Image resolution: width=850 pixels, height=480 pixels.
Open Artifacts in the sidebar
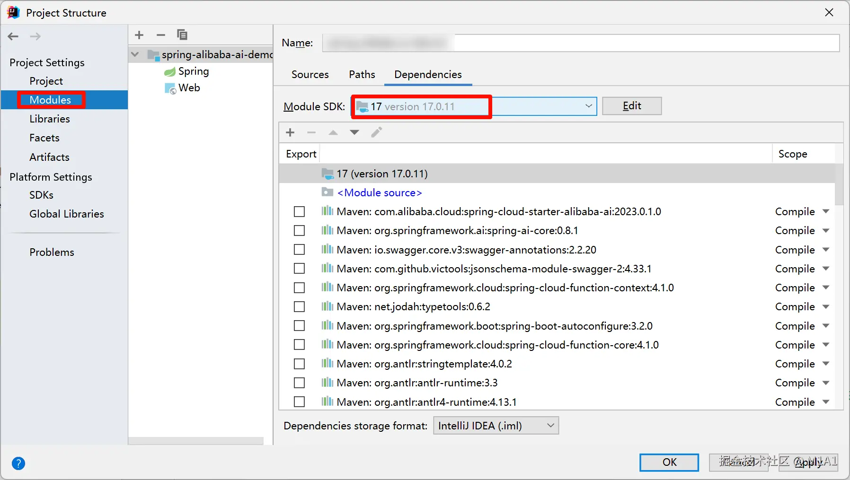click(49, 157)
